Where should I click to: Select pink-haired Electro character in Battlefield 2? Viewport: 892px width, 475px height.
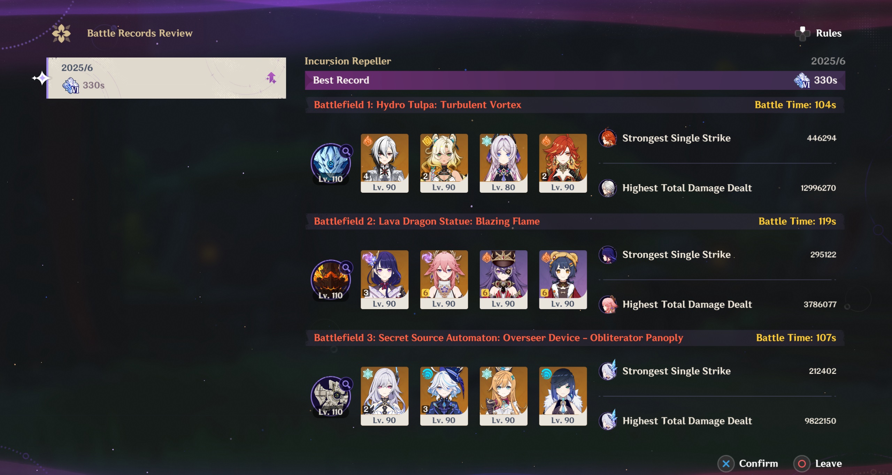444,279
